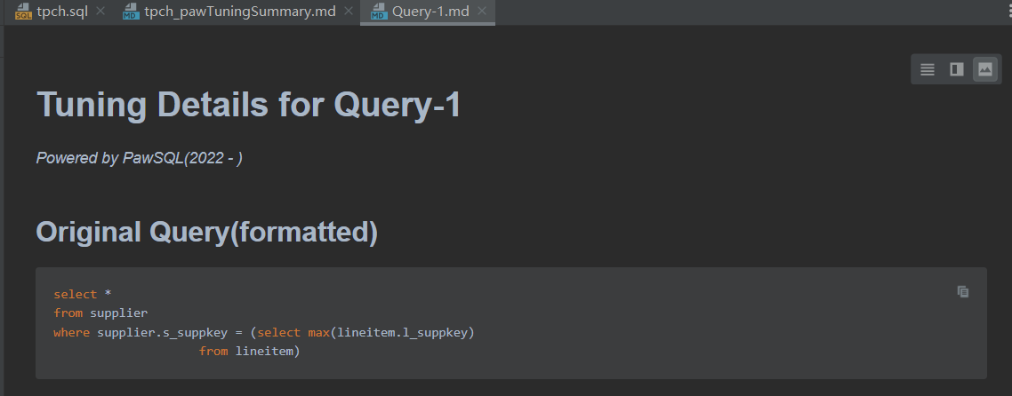Switch to editor-only view mode
Viewport: 1012px width, 396px height.
pyautogui.click(x=928, y=69)
